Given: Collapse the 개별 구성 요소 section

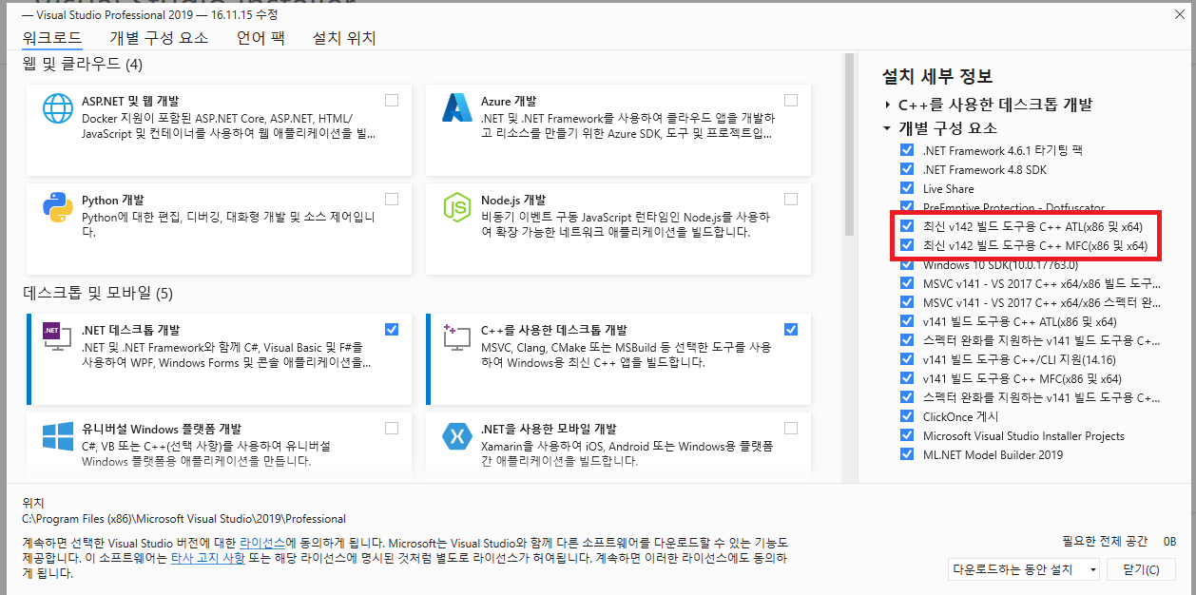Looking at the screenshot, I should (x=887, y=127).
